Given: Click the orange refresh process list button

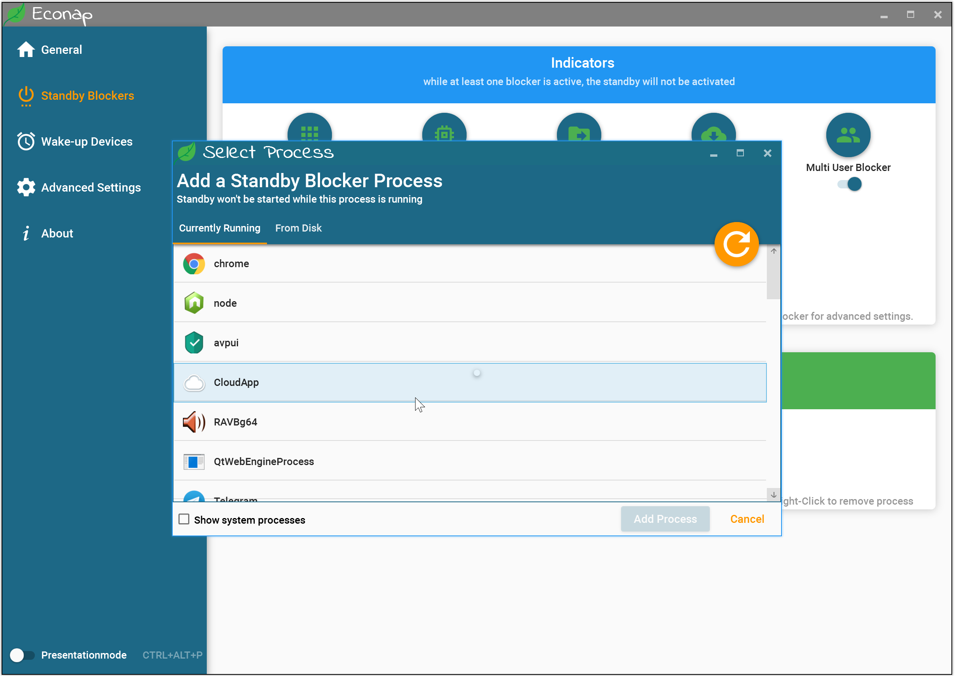Looking at the screenshot, I should (x=736, y=244).
